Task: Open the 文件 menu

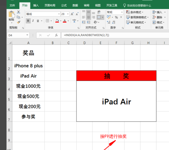Action: tap(12, 5)
